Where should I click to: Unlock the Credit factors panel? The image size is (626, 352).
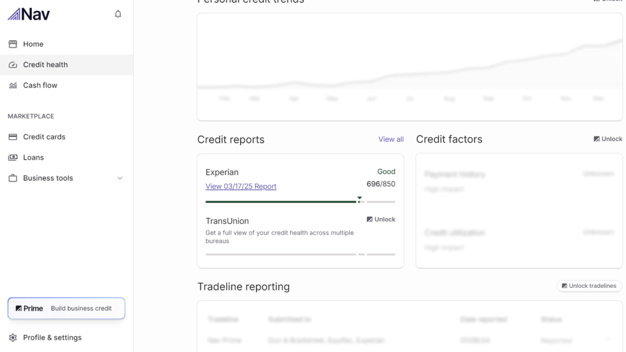click(x=608, y=139)
